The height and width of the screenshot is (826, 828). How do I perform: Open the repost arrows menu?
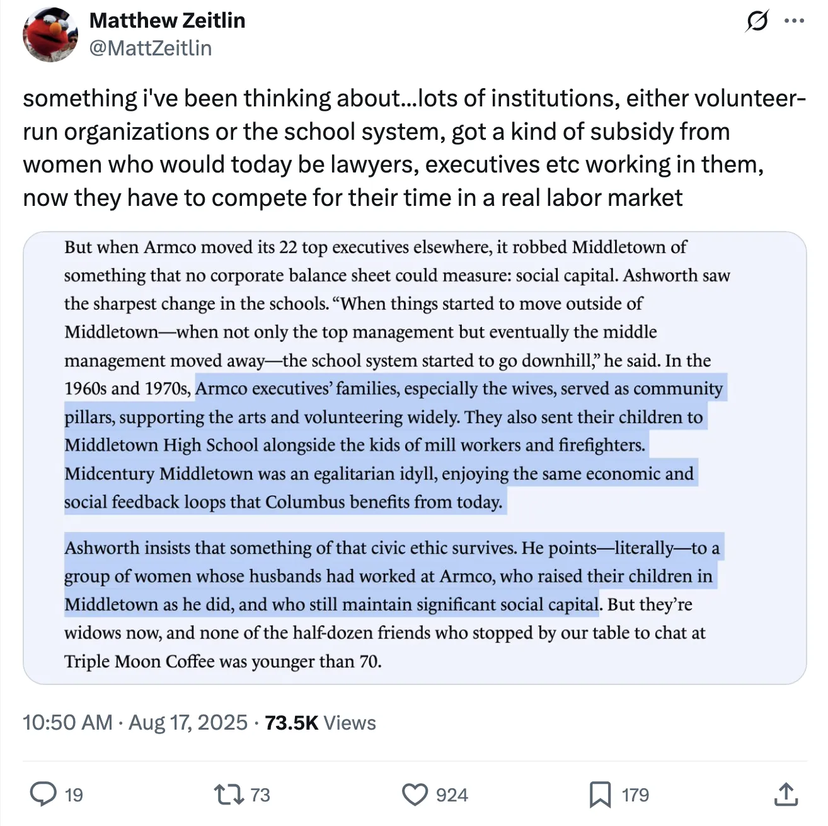229,795
